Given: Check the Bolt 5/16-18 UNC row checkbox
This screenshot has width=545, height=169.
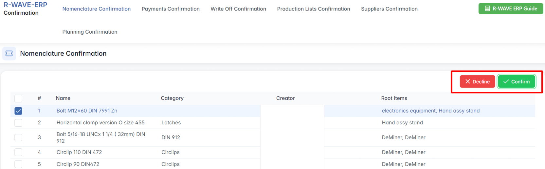Looking at the screenshot, I should (x=18, y=137).
